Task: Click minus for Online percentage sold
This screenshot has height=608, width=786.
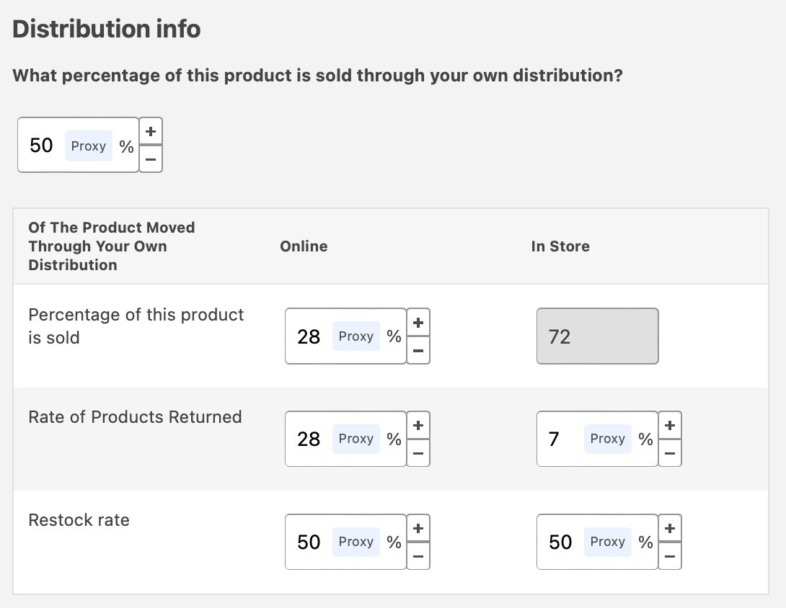Action: click(418, 350)
